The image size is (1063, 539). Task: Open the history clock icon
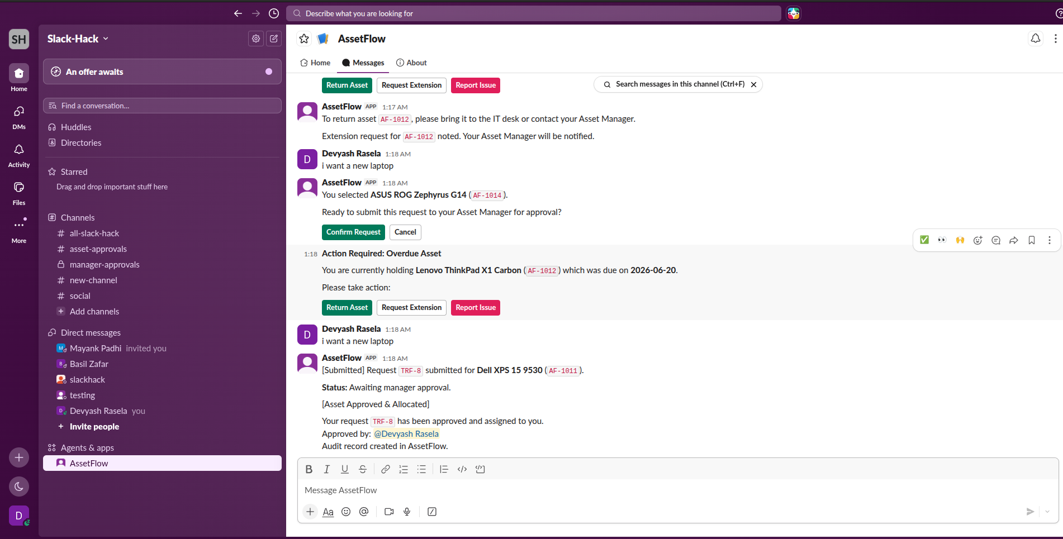[x=274, y=13]
